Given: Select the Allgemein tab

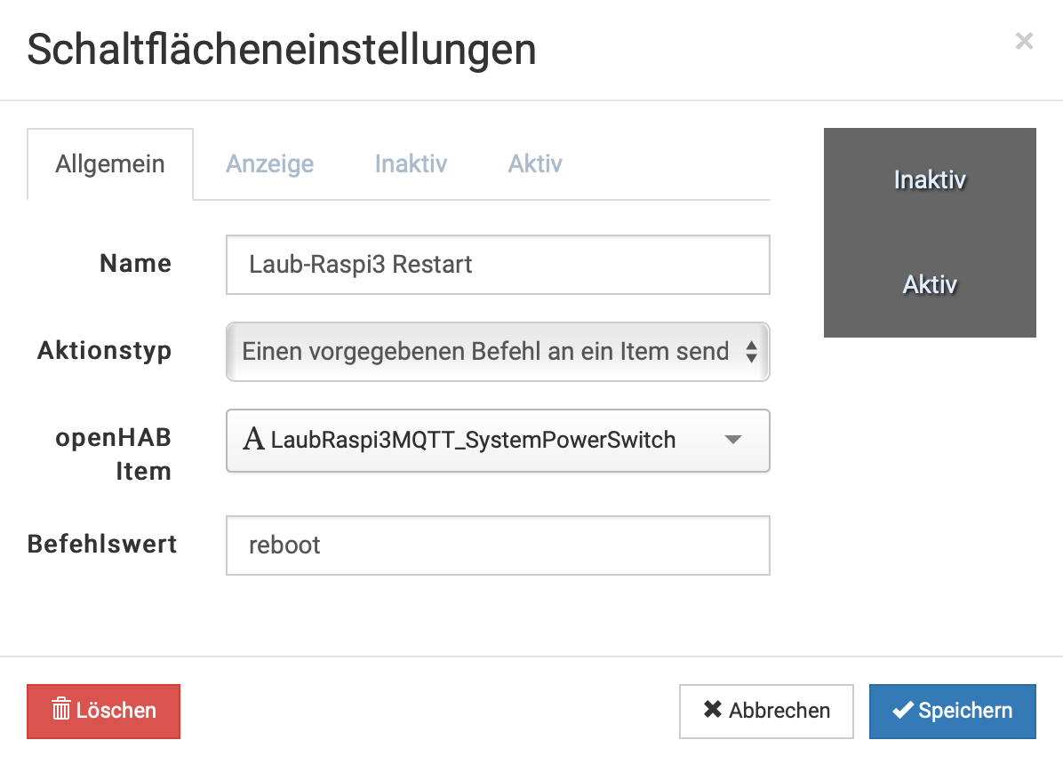Looking at the screenshot, I should [110, 164].
